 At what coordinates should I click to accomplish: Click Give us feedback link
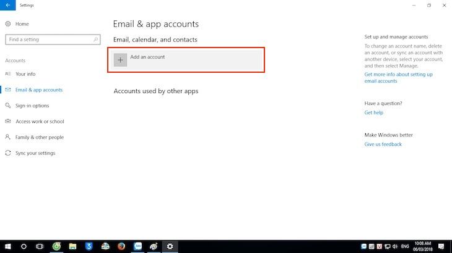383,144
